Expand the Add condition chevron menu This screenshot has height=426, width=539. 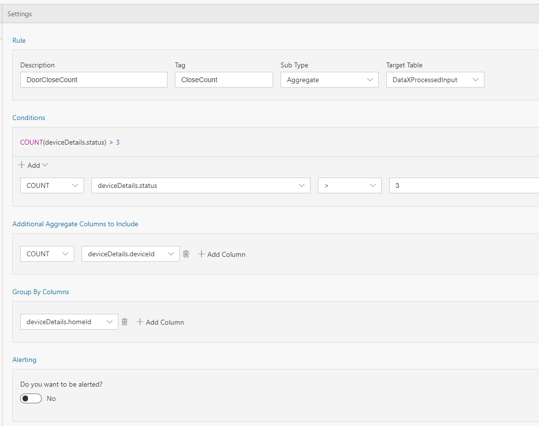pos(45,165)
